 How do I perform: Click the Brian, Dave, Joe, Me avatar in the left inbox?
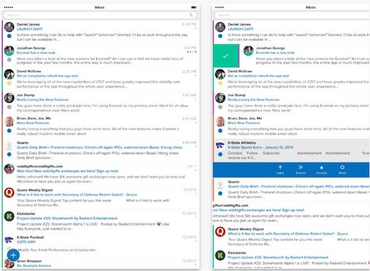click(x=9, y=121)
